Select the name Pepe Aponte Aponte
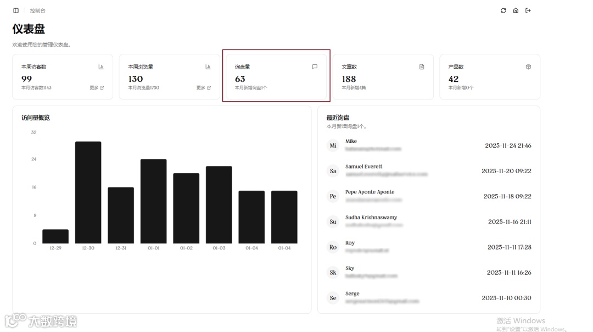593x332 pixels. (x=370, y=192)
